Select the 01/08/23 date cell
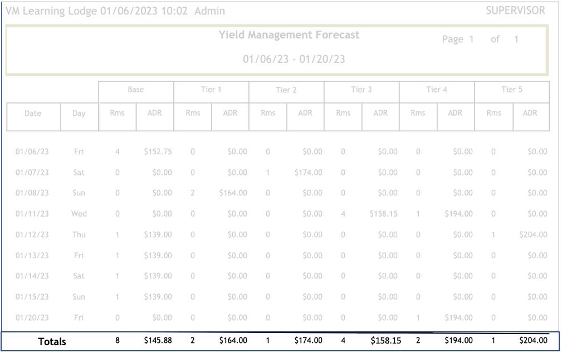Image resolution: width=562 pixels, height=353 pixels. pos(32,193)
